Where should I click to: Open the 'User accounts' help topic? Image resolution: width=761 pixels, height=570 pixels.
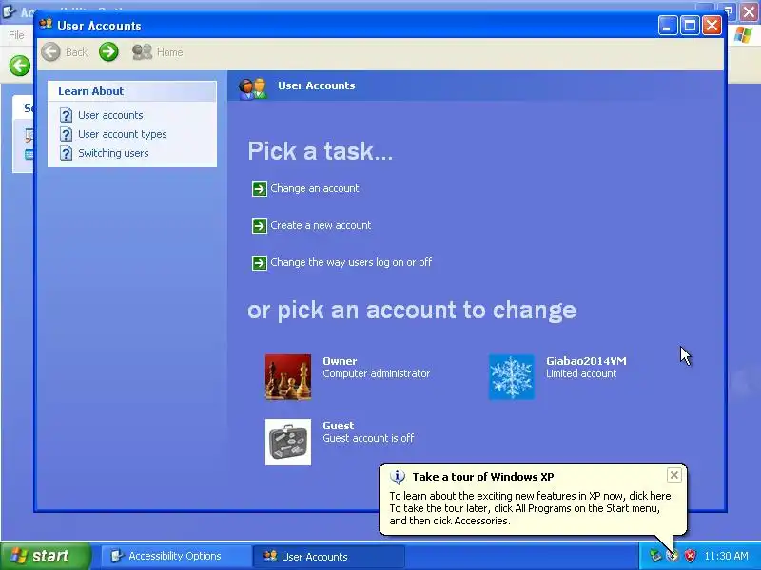click(x=110, y=115)
